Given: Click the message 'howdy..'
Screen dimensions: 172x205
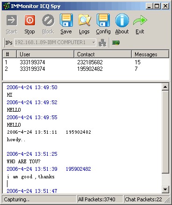Looking at the screenshot, I should click(x=16, y=139).
